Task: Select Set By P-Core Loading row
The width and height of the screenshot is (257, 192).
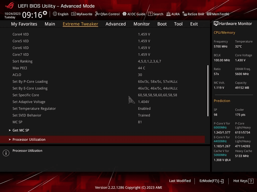Action: pos(102,81)
